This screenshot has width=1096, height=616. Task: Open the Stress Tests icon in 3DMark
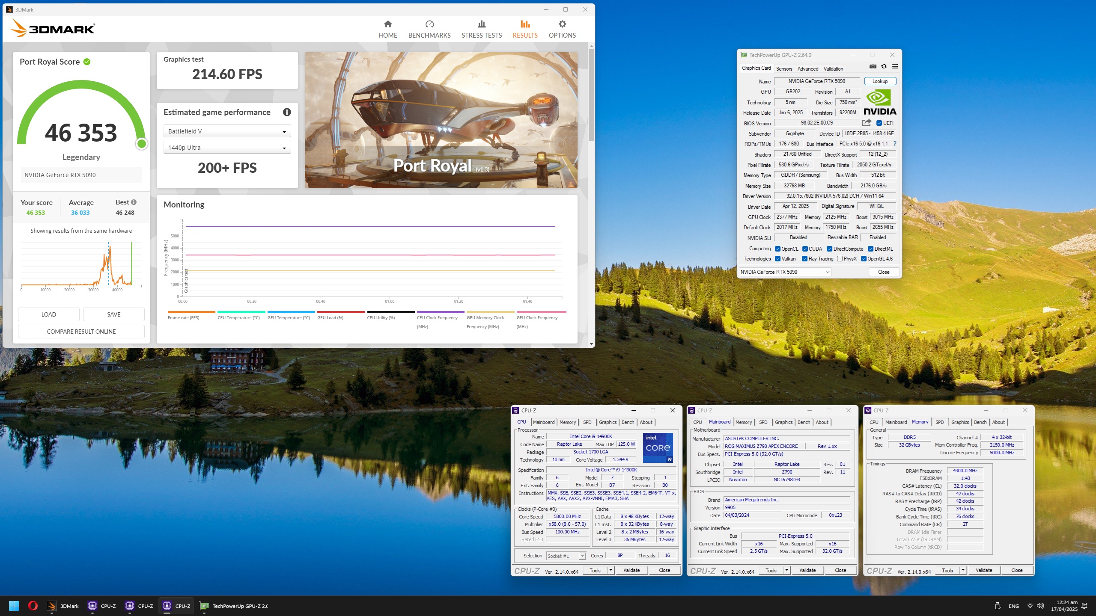coord(482,24)
